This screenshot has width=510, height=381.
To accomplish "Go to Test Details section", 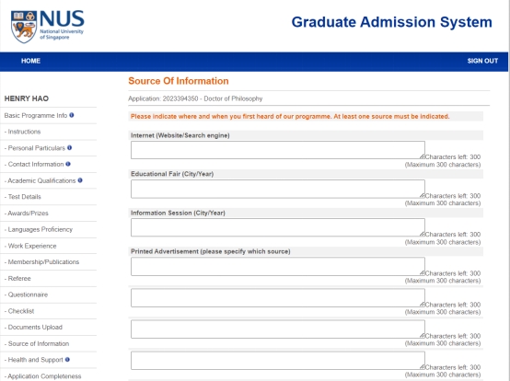I will click(x=22, y=197).
